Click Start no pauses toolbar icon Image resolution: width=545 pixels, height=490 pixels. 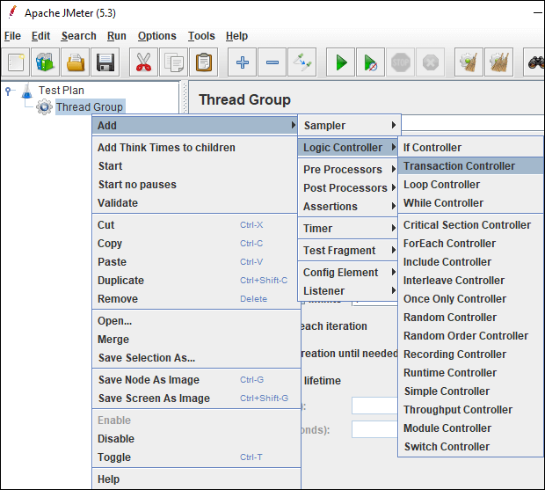click(x=371, y=62)
